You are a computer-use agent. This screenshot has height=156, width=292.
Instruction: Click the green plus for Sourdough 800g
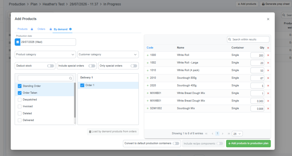pyautogui.click(x=148, y=78)
